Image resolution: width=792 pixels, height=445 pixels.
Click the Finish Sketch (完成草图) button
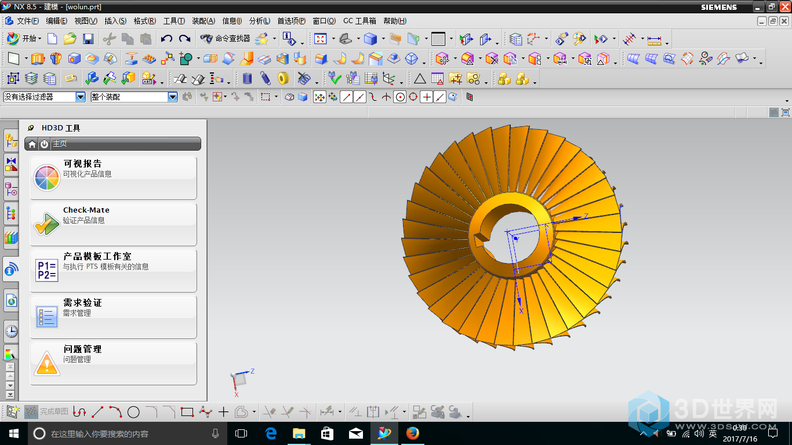46,412
